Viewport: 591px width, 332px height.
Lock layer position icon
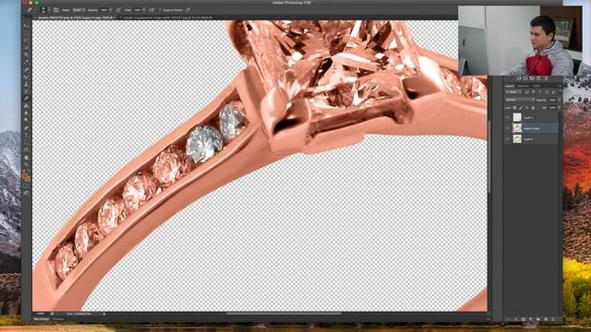click(x=526, y=108)
